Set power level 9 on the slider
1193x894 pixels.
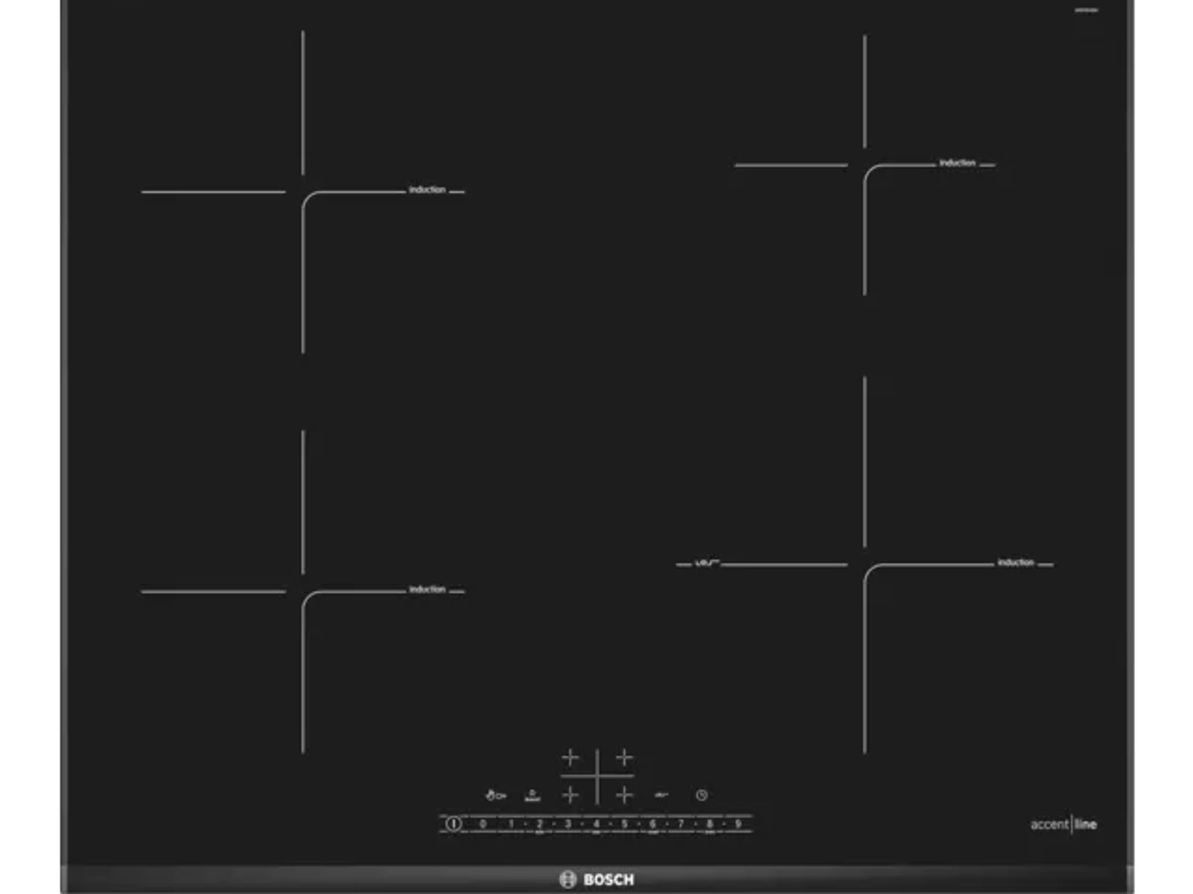click(738, 824)
